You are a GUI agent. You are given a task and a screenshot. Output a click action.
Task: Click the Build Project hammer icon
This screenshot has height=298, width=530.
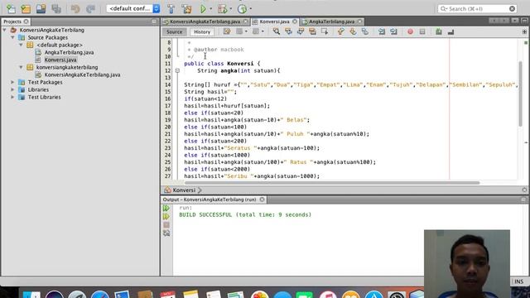[171, 9]
